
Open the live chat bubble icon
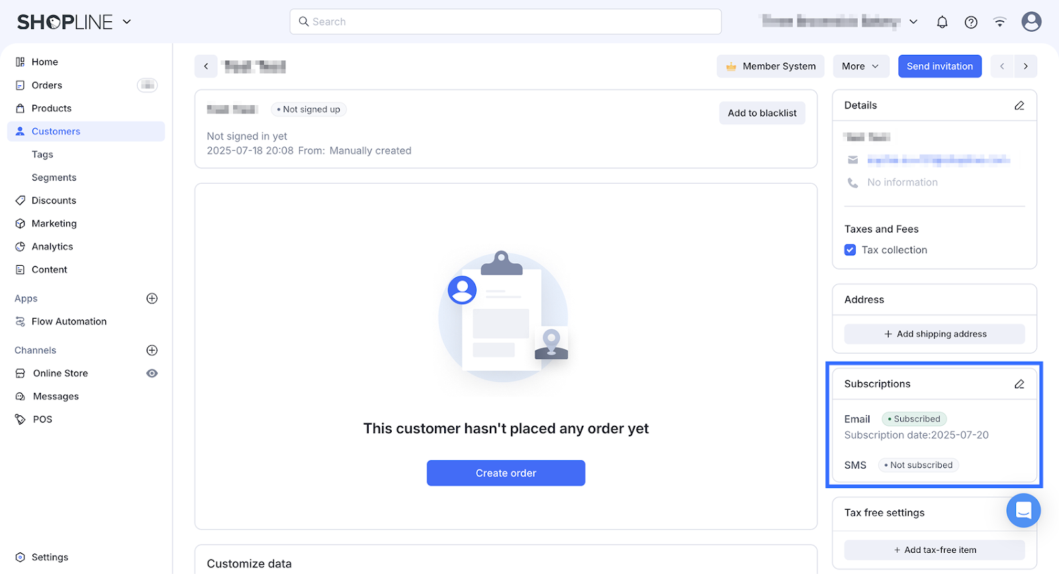[x=1023, y=511]
